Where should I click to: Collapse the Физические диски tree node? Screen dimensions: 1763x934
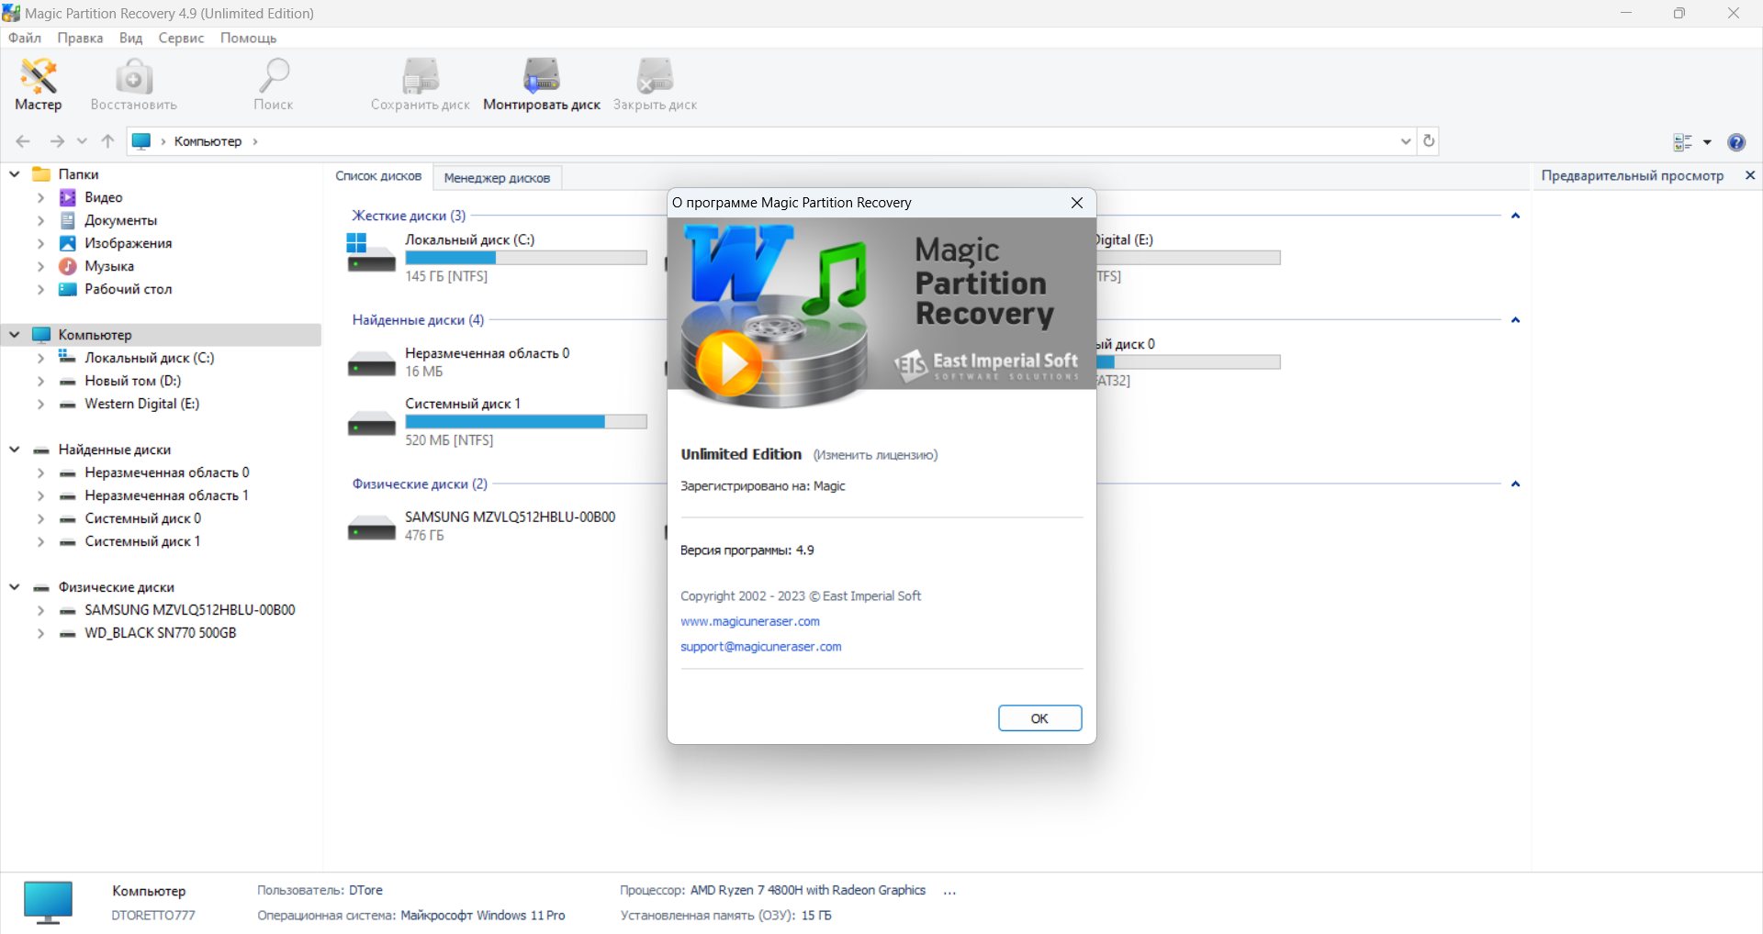click(15, 587)
